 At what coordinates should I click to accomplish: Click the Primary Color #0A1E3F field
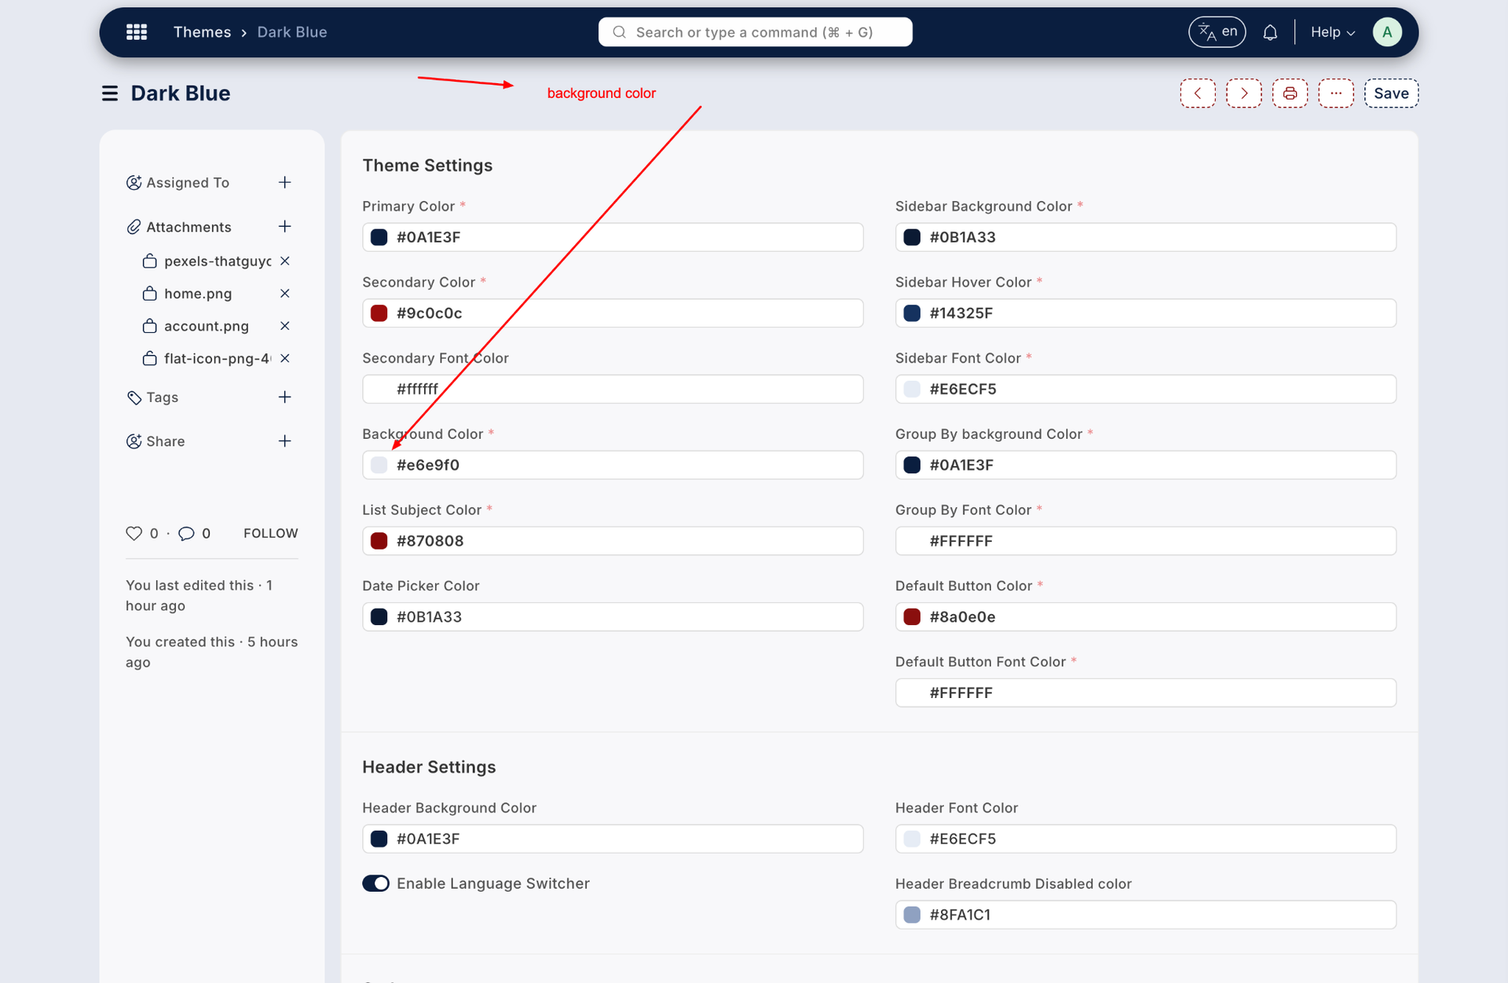tap(613, 237)
